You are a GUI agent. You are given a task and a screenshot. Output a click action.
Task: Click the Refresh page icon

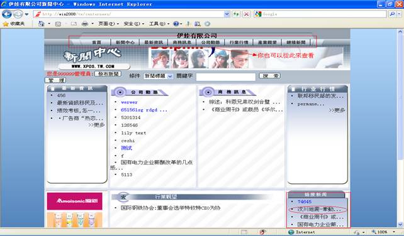pos(236,14)
